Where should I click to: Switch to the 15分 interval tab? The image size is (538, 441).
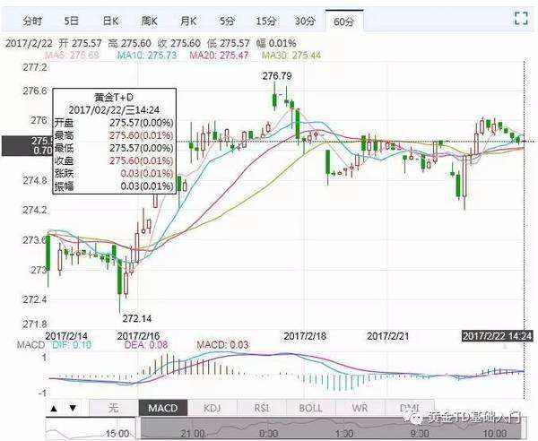pyautogui.click(x=266, y=22)
